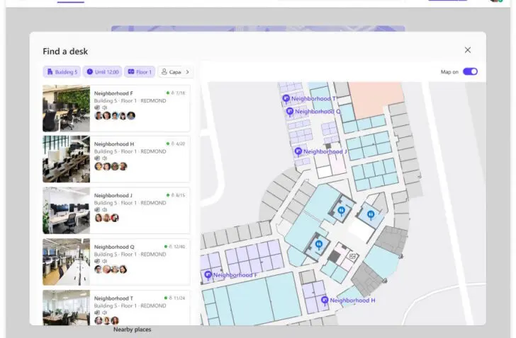Click the Neighborhood T pin on the map
The image size is (516, 338).
tap(286, 98)
